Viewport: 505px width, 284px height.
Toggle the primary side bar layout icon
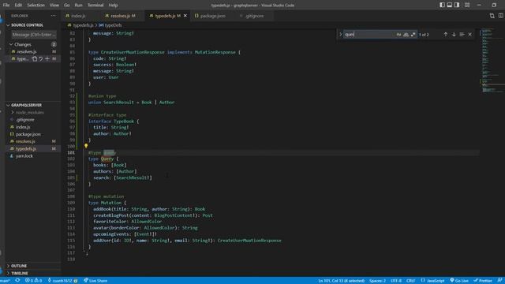(x=442, y=5)
